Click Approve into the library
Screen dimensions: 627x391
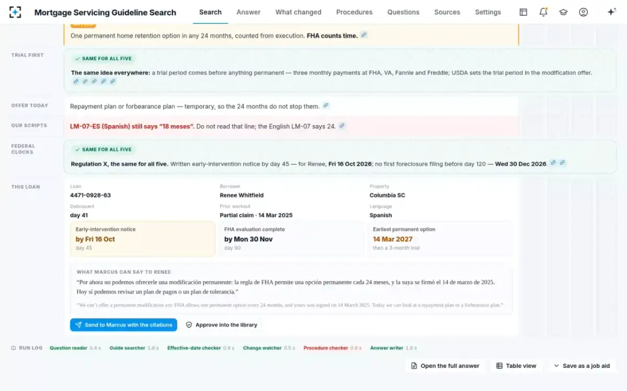pyautogui.click(x=222, y=325)
